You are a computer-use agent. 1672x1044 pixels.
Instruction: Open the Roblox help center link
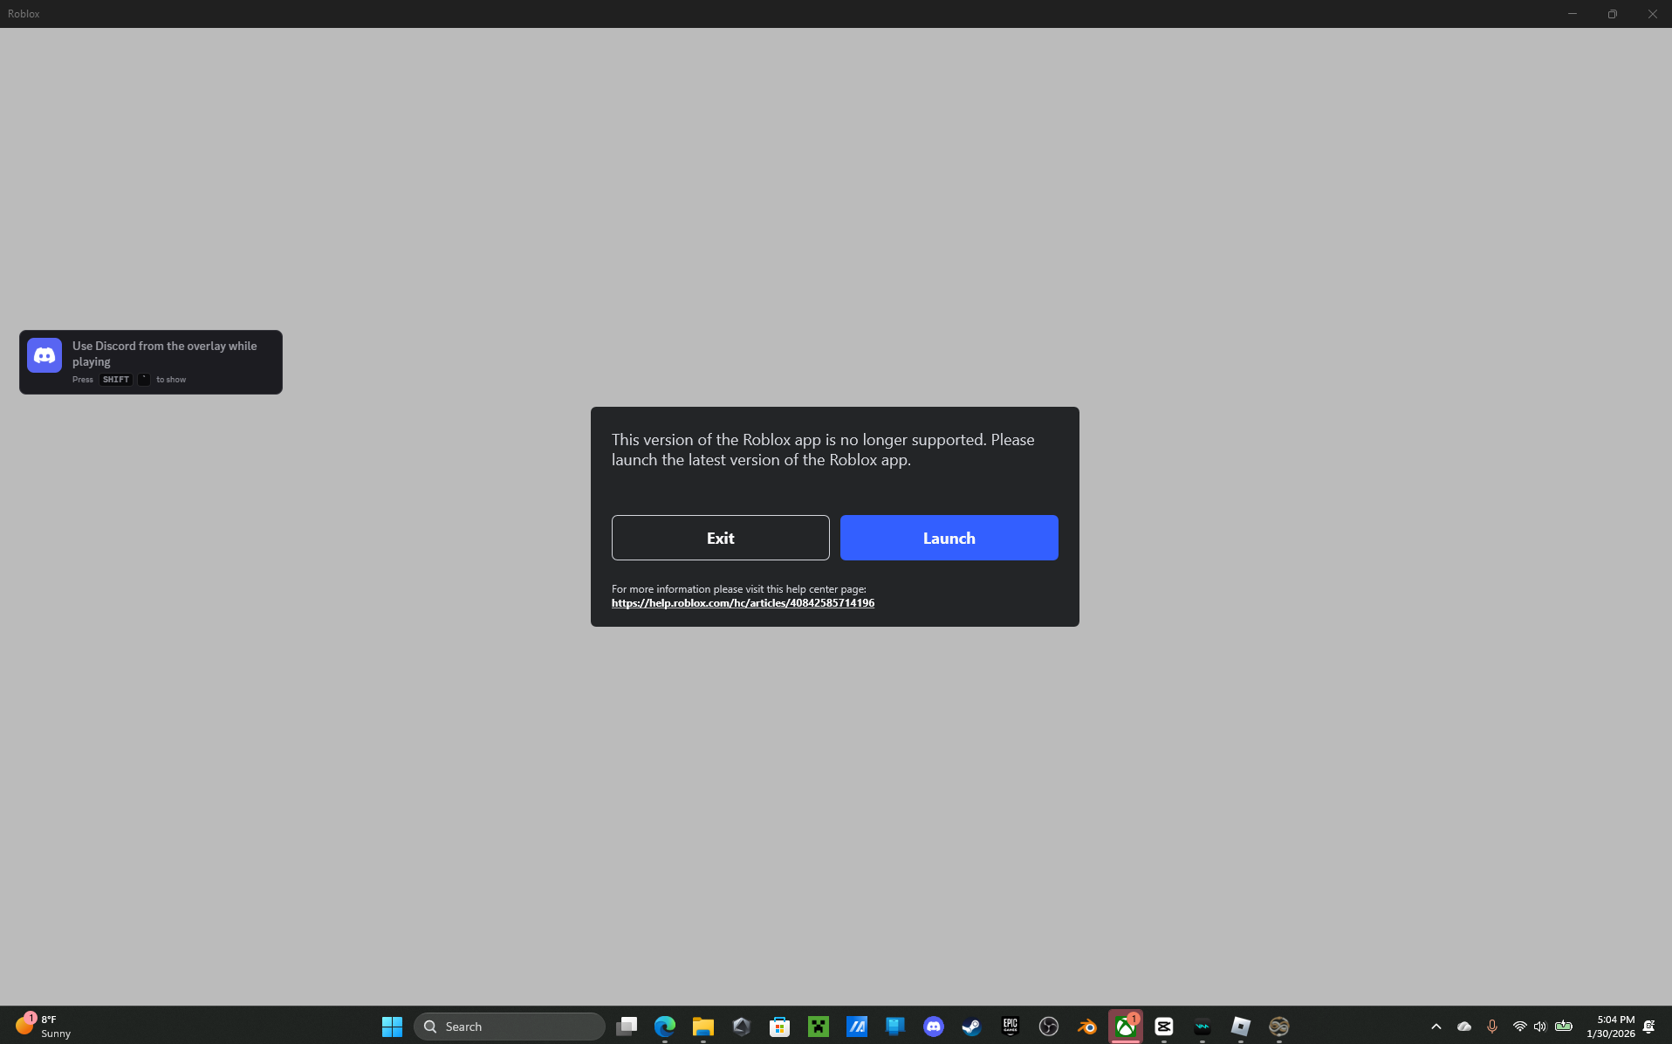point(743,602)
